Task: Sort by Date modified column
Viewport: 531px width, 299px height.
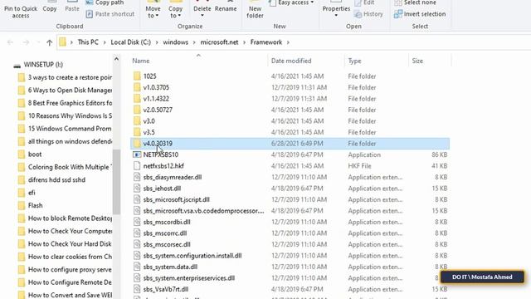Action: coord(291,61)
